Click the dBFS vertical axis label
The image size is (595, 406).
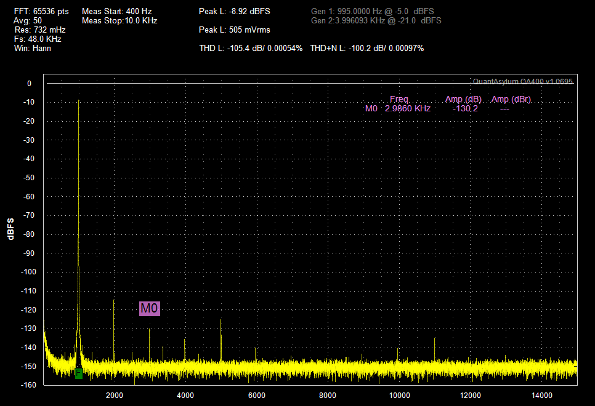point(10,229)
